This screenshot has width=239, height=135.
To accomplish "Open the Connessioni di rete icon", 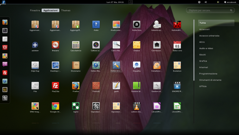I will point(157,45).
